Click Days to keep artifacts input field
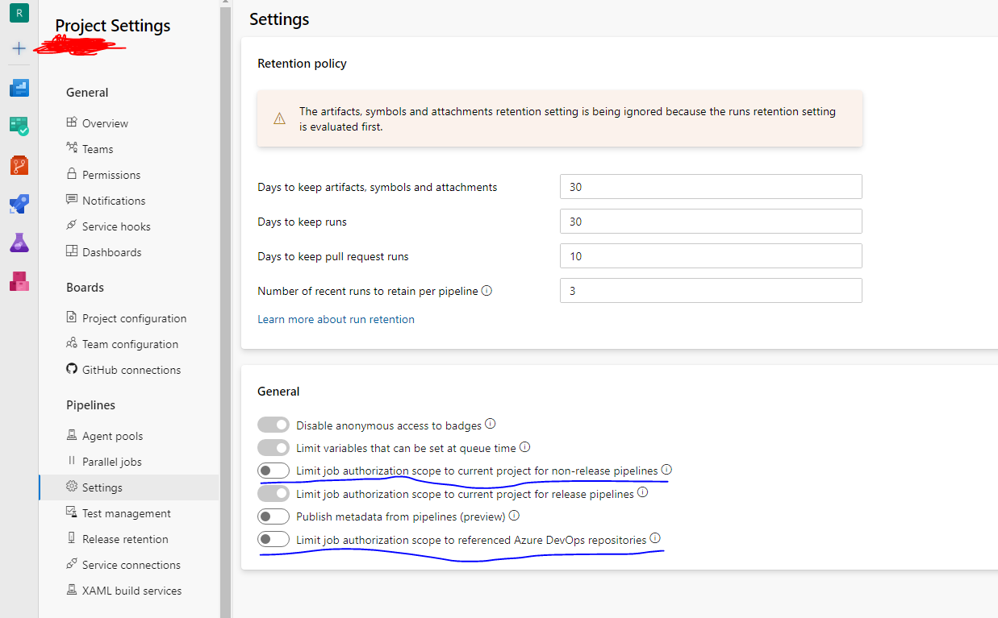998x618 pixels. click(711, 187)
